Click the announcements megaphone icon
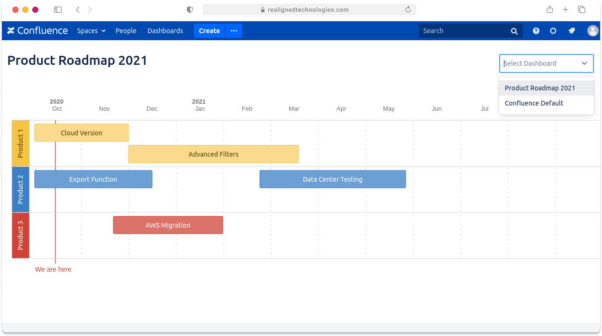Image resolution: width=602 pixels, height=336 pixels. click(x=571, y=30)
